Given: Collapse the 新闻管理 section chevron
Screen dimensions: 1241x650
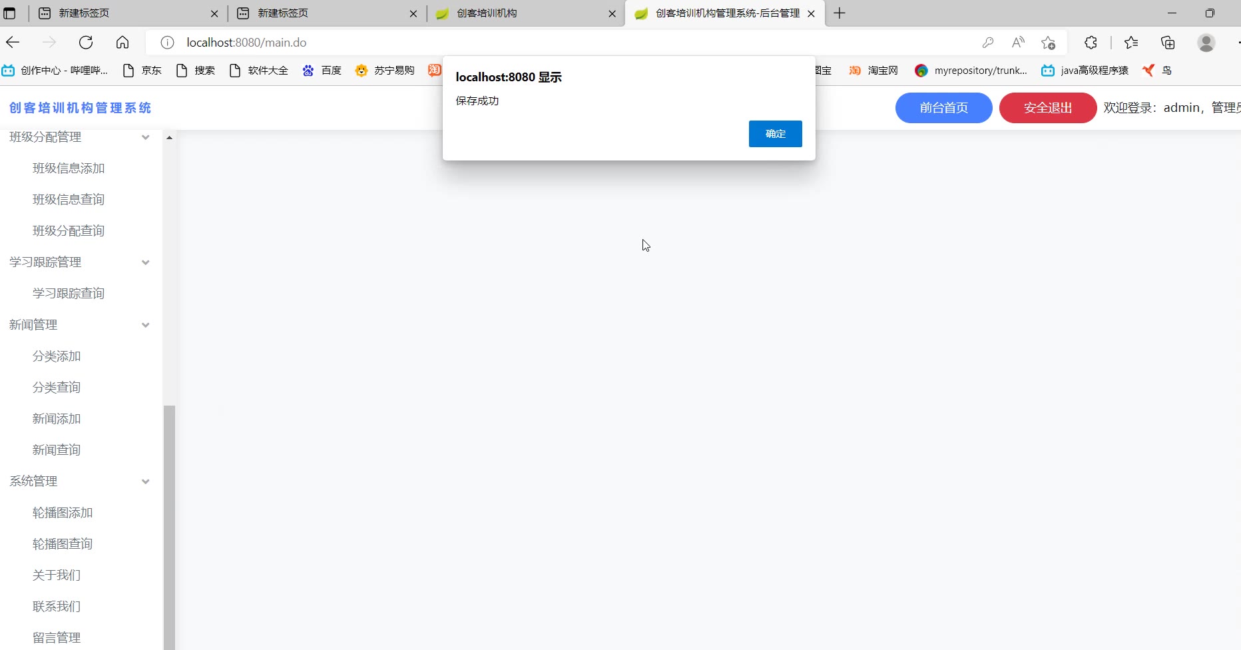Looking at the screenshot, I should (x=146, y=325).
